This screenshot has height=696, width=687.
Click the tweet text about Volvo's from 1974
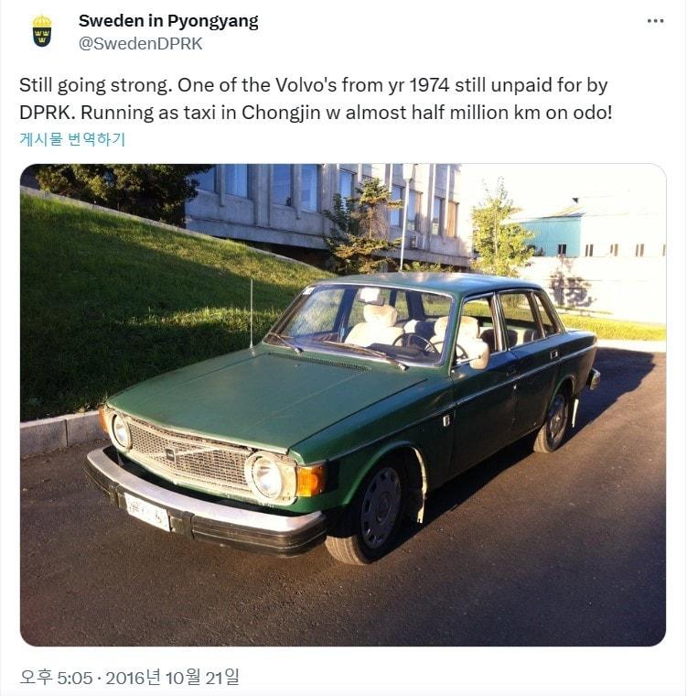(313, 85)
